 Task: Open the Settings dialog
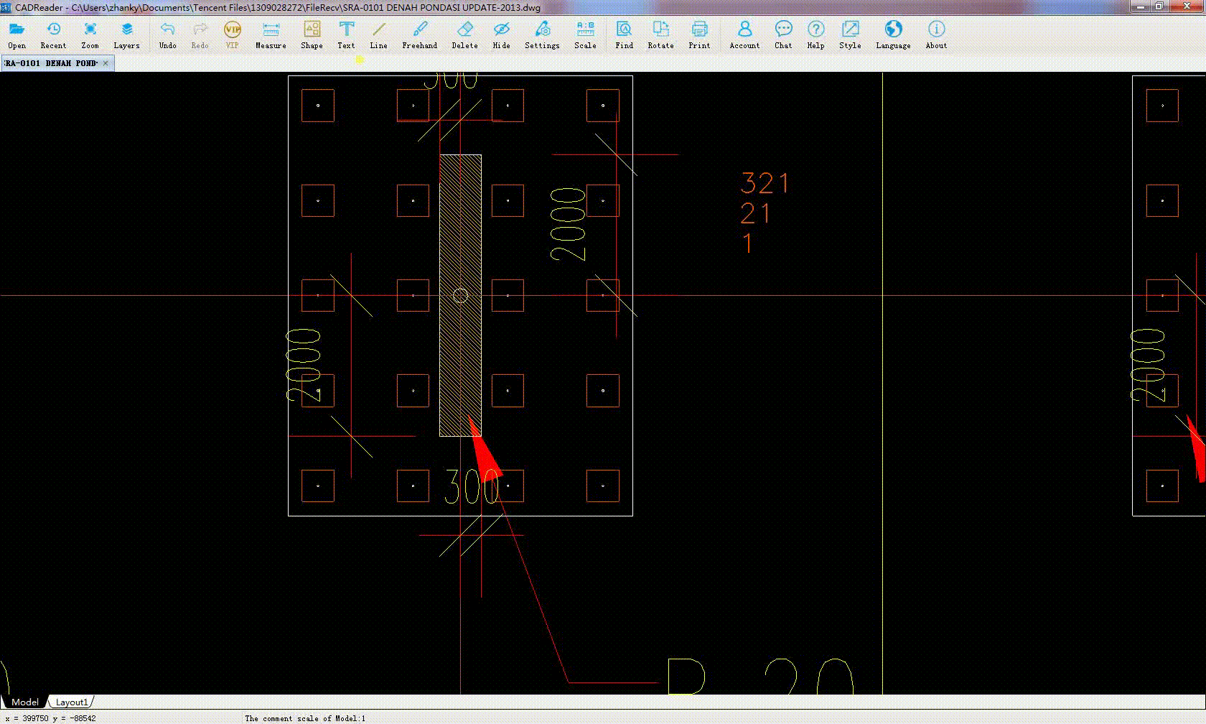point(542,34)
